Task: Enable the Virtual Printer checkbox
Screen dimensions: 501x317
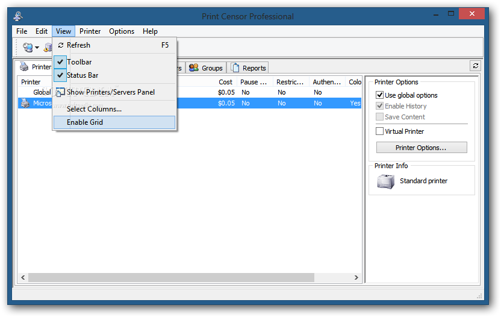Action: pos(379,131)
